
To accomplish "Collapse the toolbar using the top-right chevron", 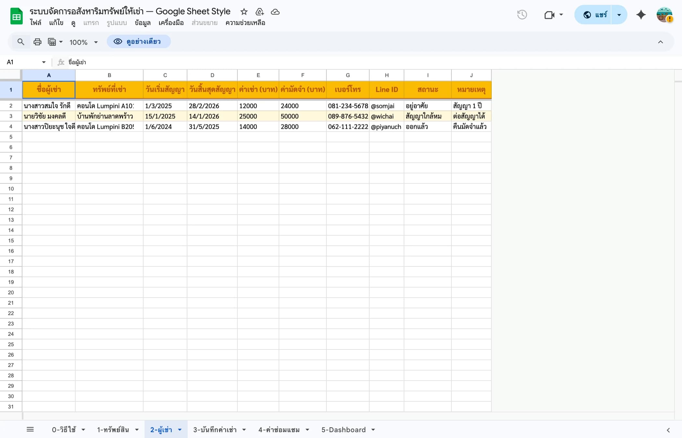I will point(660,42).
